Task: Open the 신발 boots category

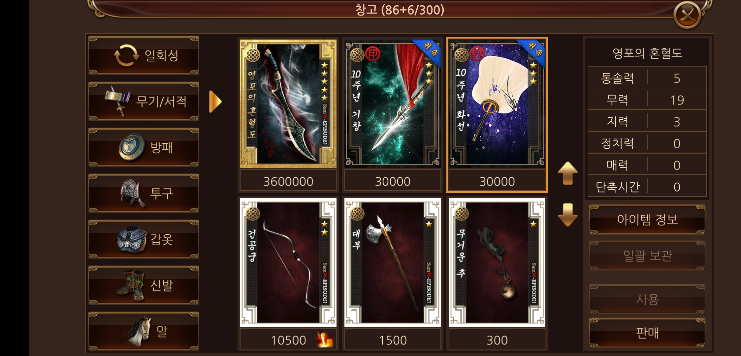Action: (x=144, y=285)
